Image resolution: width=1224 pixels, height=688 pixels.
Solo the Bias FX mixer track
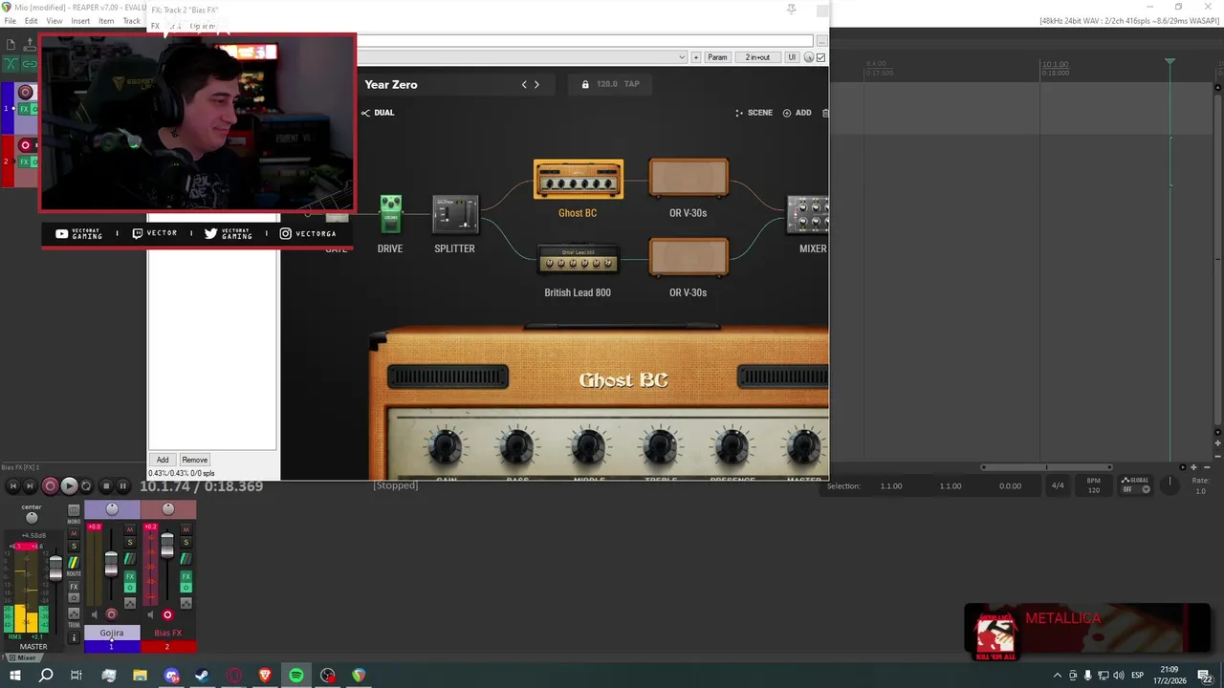(x=186, y=542)
